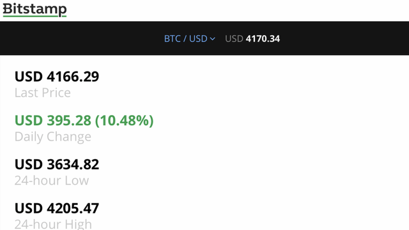
Task: Click the USD 4170.34 ticker price
Action: pos(252,38)
